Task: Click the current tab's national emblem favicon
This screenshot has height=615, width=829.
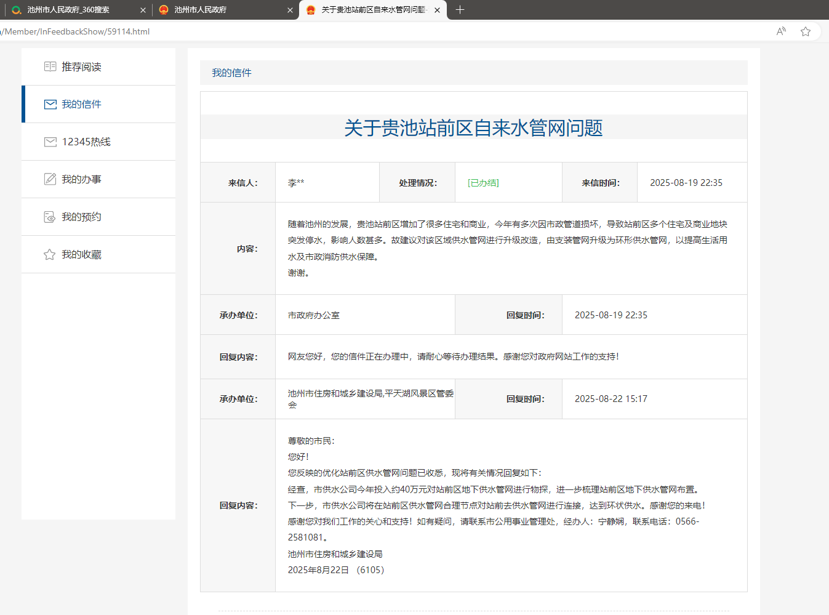Action: coord(311,10)
